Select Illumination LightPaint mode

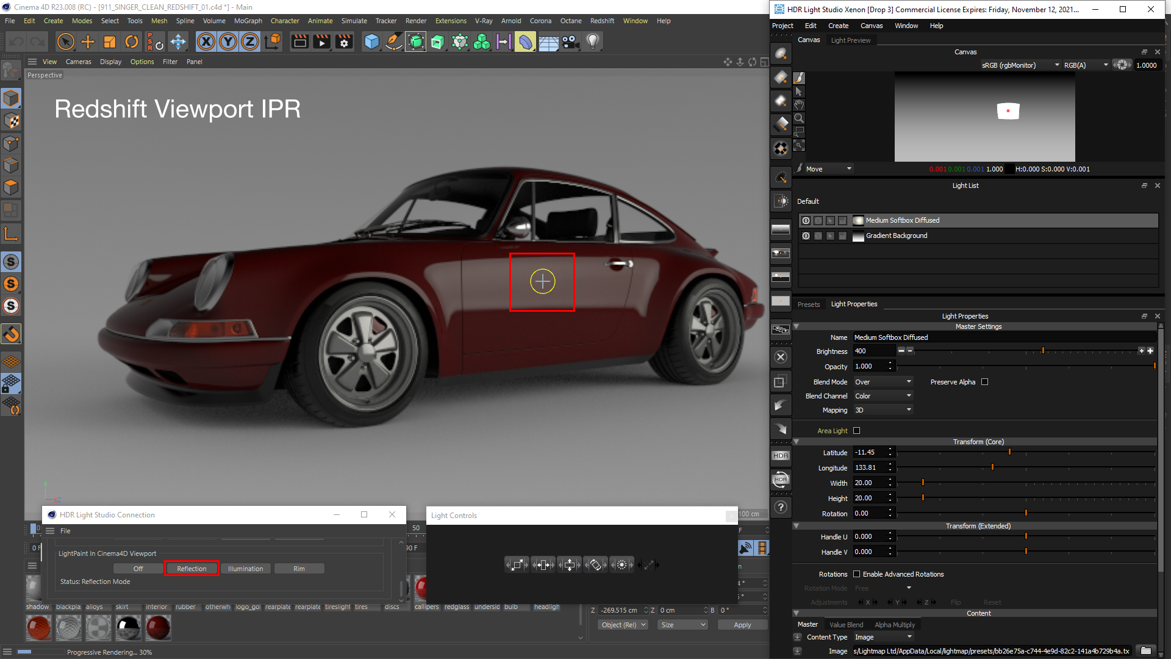[245, 569]
